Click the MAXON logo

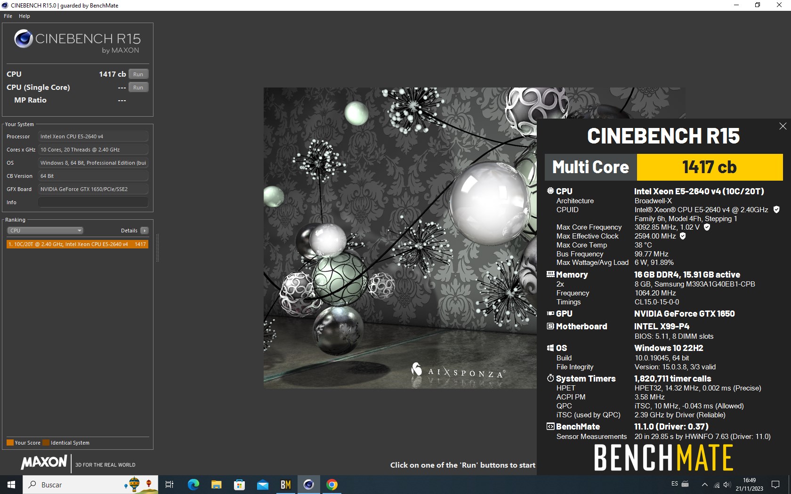click(x=44, y=462)
